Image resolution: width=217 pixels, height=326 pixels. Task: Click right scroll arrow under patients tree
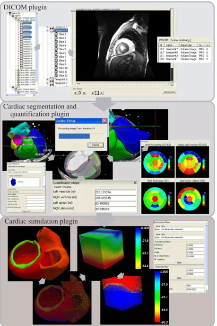point(35,95)
